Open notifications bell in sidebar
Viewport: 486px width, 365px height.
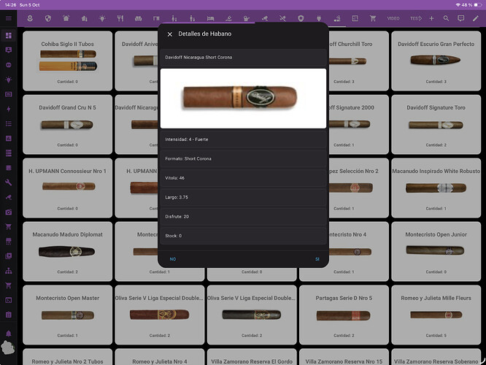tap(8, 334)
